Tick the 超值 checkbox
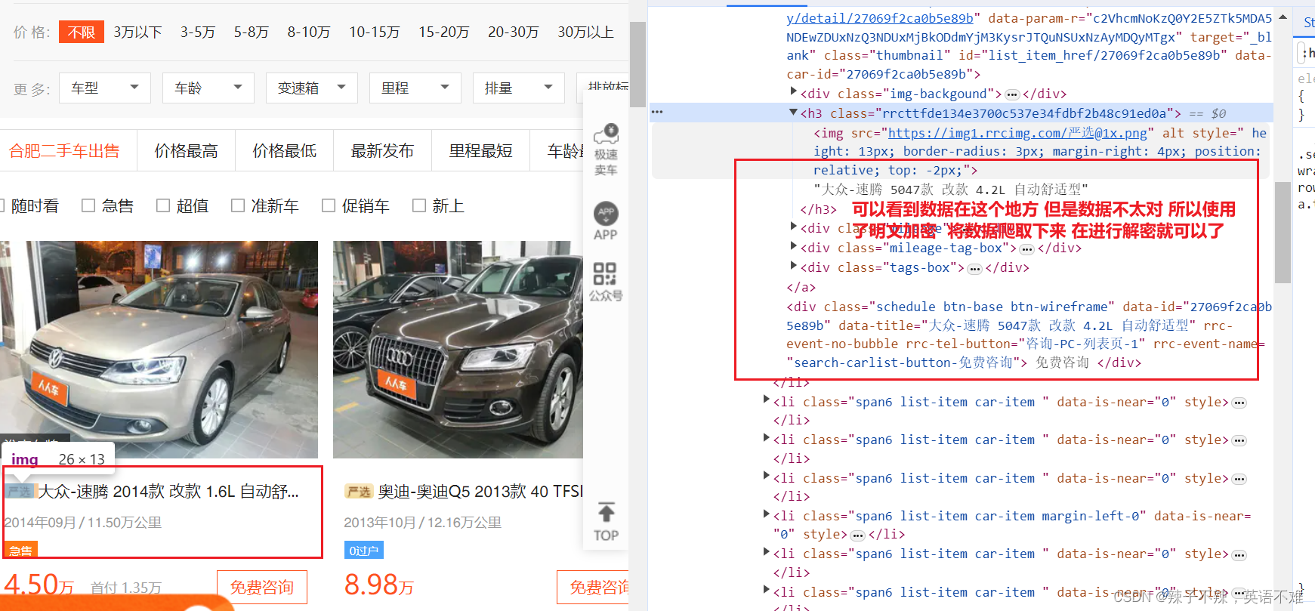1315x611 pixels. click(163, 205)
